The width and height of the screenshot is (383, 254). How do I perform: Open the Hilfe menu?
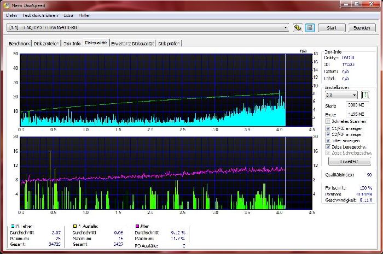84,15
